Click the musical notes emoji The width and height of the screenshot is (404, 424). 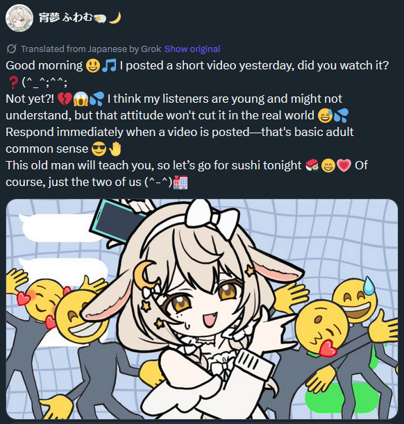click(109, 65)
